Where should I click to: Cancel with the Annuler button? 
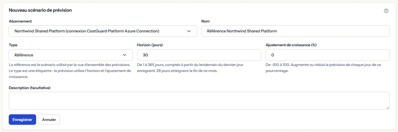[x=49, y=119]
